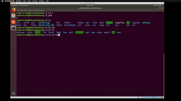Click the highlighted crash directory name
Image resolution: width=181 pixels, height=101 pixels.
click(x=38, y=33)
